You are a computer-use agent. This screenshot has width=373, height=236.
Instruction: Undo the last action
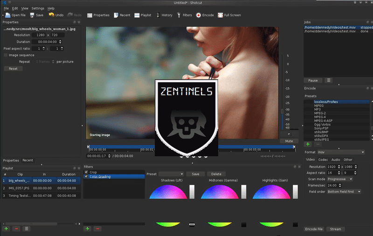[56, 15]
